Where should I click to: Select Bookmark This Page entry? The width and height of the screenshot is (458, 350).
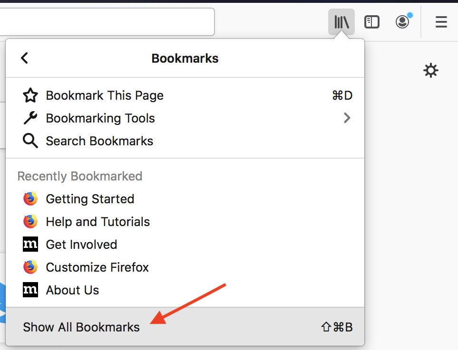click(x=185, y=95)
